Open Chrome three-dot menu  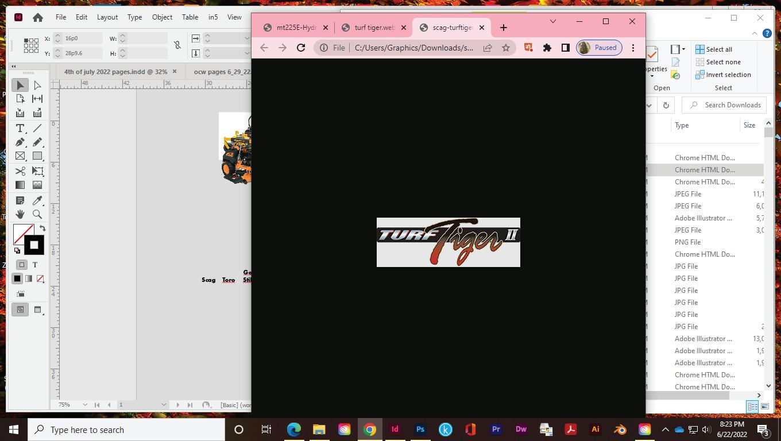[633, 48]
